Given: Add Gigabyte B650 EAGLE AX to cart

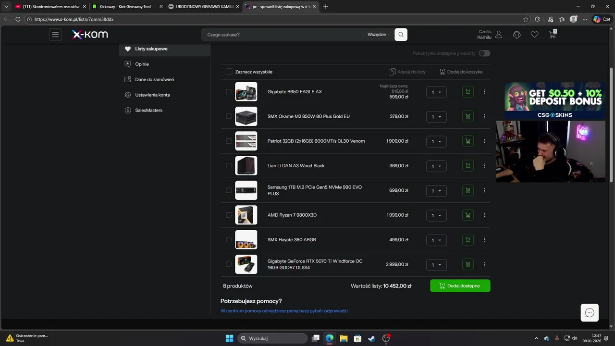Looking at the screenshot, I should 467,92.
